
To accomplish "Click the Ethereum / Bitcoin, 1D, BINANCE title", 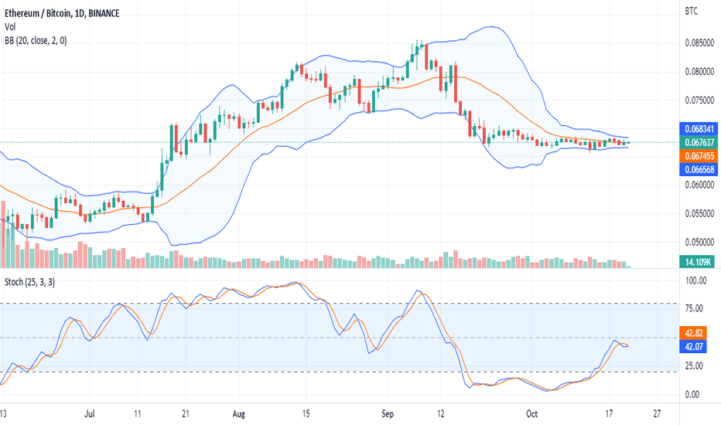I will (62, 13).
